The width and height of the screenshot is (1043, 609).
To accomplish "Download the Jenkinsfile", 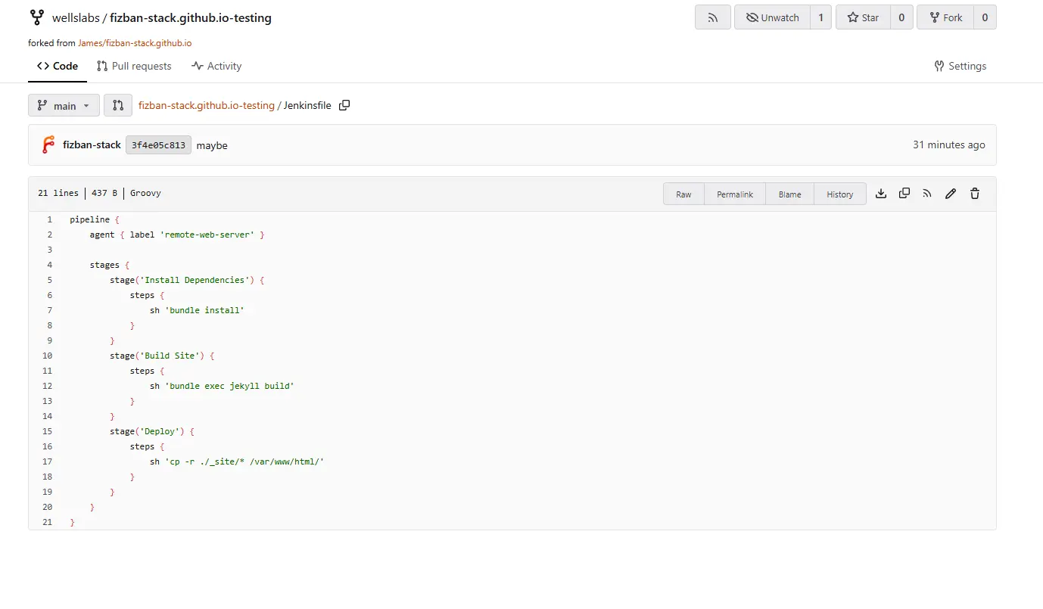I will point(881,194).
